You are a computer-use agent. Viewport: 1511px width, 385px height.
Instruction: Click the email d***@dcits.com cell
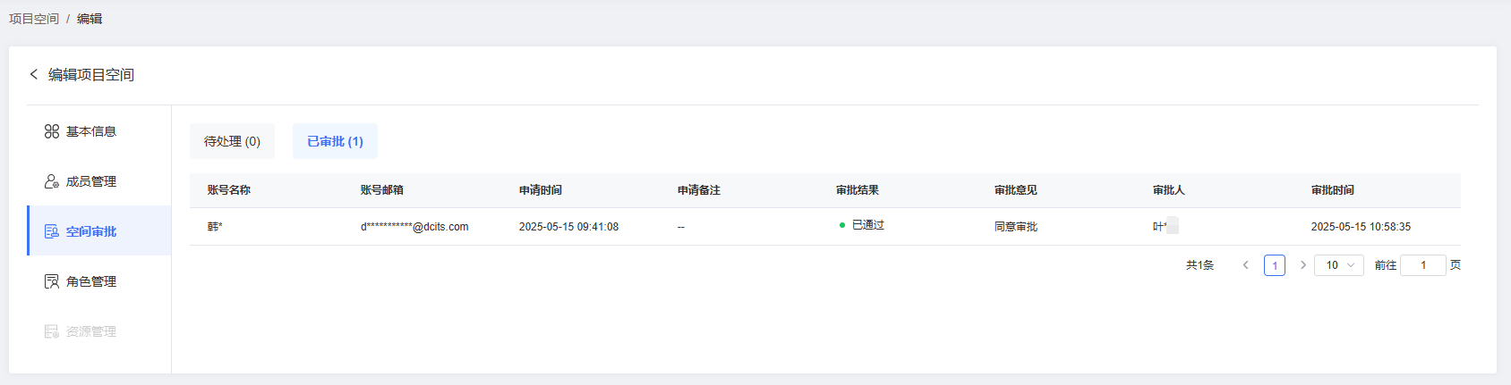(x=414, y=227)
